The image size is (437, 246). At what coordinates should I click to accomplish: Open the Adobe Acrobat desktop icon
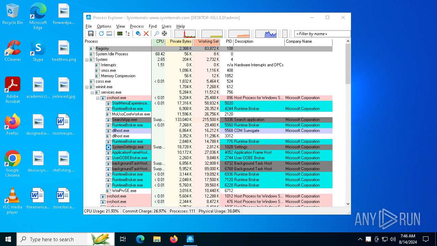pyautogui.click(x=12, y=91)
